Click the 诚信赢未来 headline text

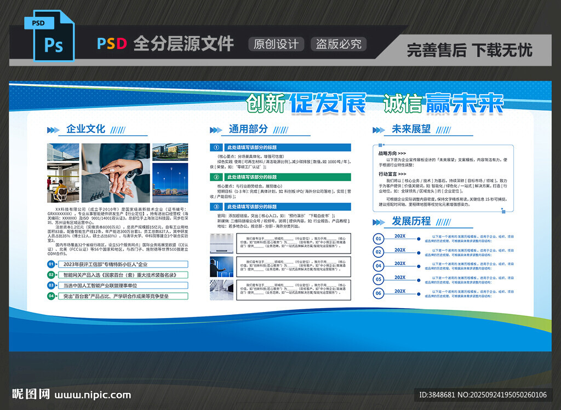coord(444,103)
